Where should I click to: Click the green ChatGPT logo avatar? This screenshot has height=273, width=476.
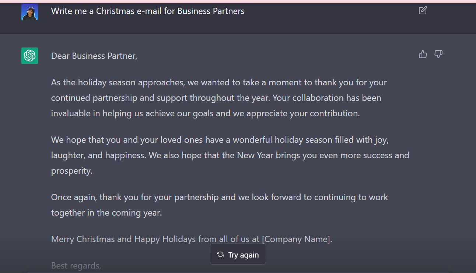coord(29,56)
